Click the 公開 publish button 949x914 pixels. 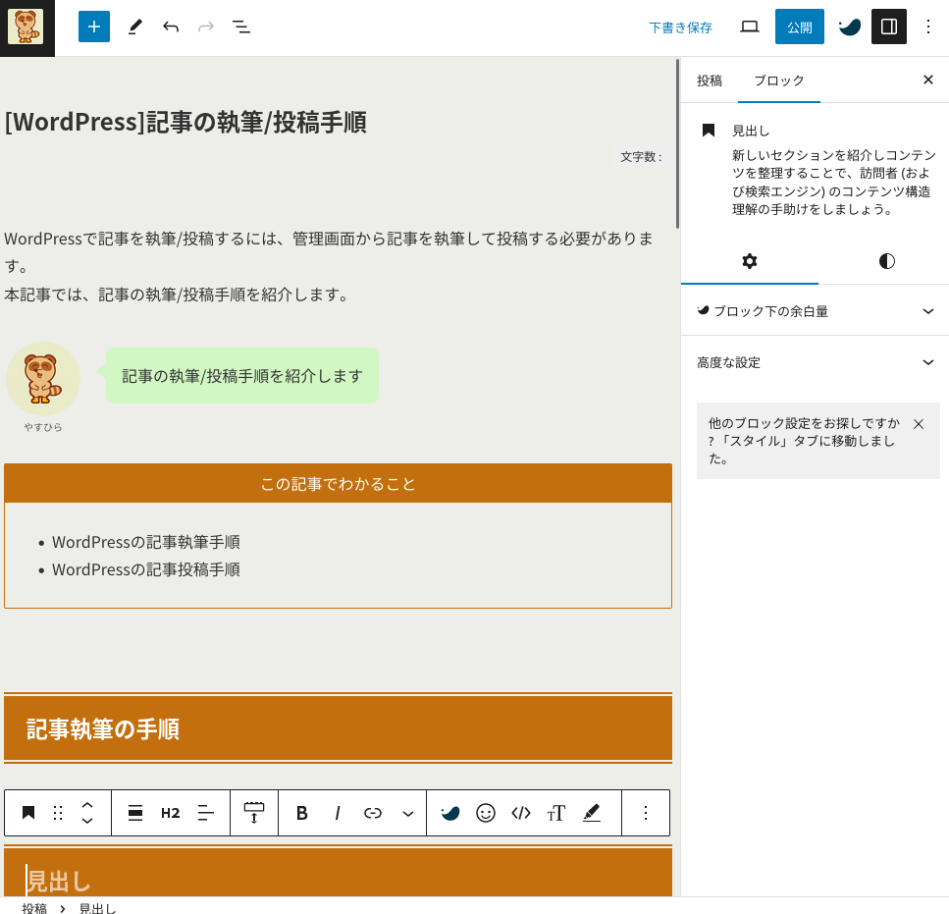(x=800, y=27)
